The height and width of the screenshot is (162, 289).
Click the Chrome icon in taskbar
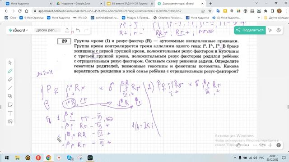pos(49,158)
